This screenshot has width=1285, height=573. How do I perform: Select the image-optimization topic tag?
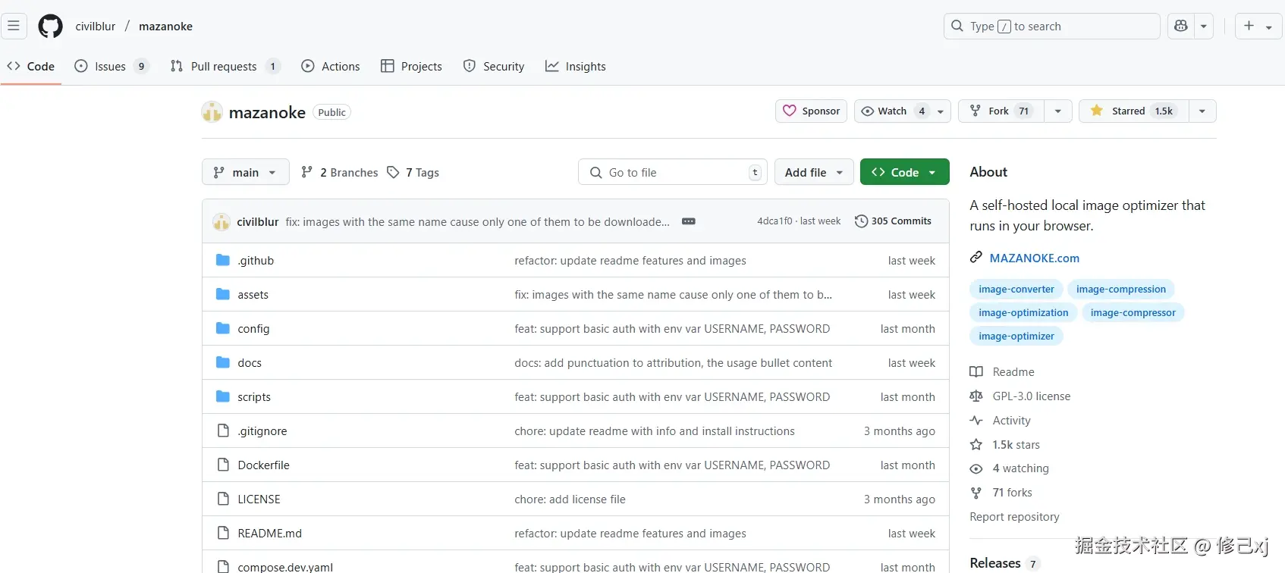coord(1023,312)
